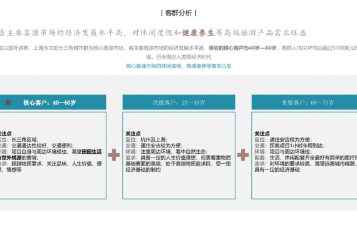Click the line 环境：项目与周边环境佳
This screenshot has height=225, width=357.
pos(283,152)
